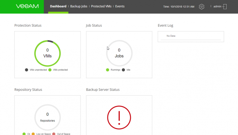238x135 pixels.
Task: Click the Low on Space legend label
Action: coord(44,134)
